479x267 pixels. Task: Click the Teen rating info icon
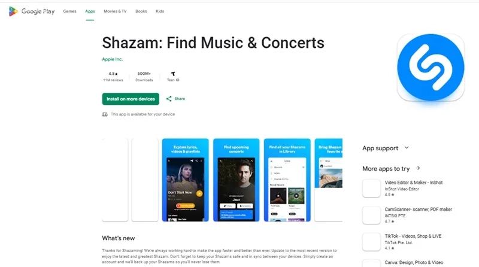click(x=178, y=80)
